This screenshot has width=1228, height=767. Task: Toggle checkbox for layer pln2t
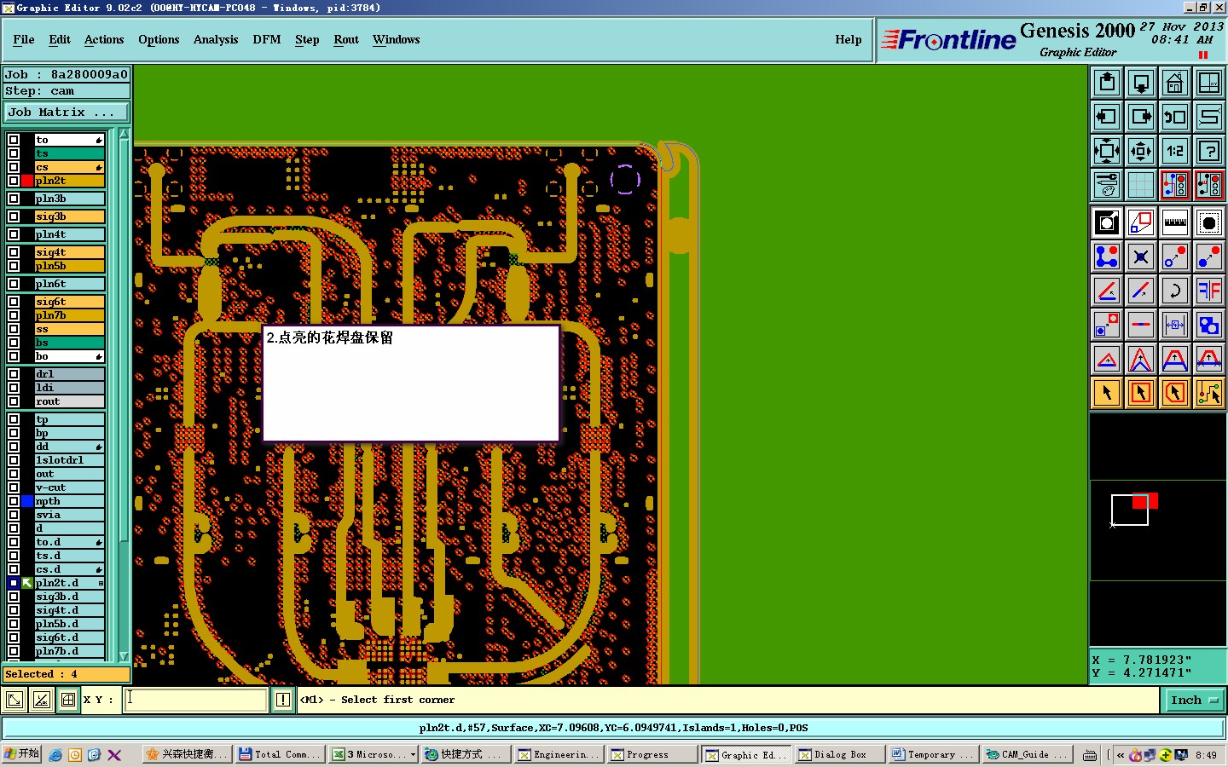pos(14,181)
